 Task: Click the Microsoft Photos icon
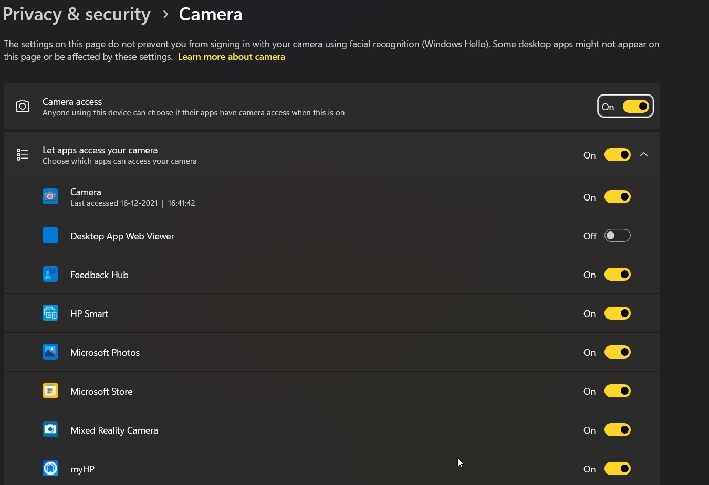50,352
